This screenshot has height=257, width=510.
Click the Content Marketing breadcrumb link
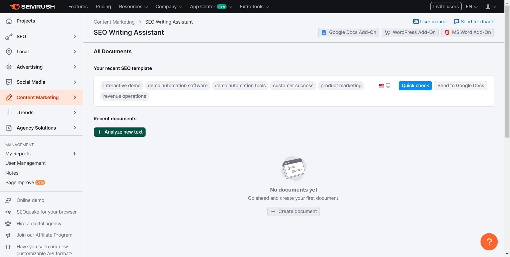[114, 22]
